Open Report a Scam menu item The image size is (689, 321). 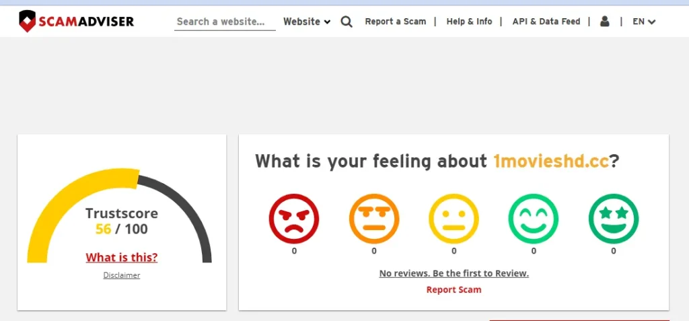click(396, 22)
